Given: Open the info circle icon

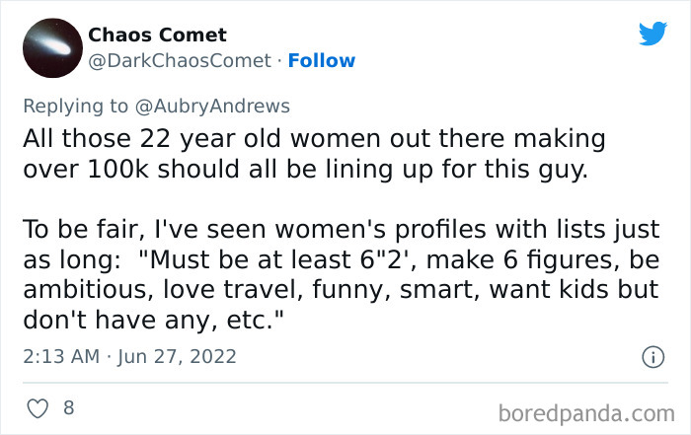Looking at the screenshot, I should coord(653,356).
